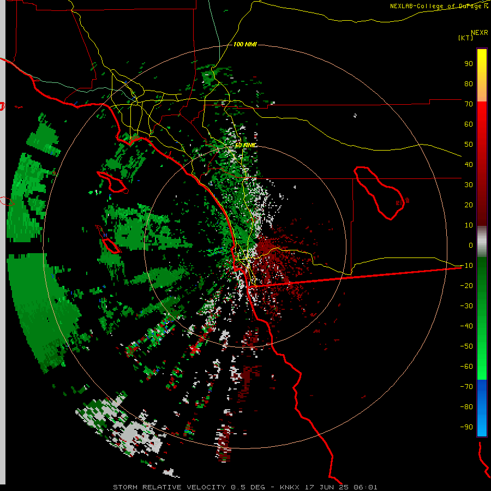Click the blue bottom segment of the color bar
The width and height of the screenshot is (491, 491).
482,408
